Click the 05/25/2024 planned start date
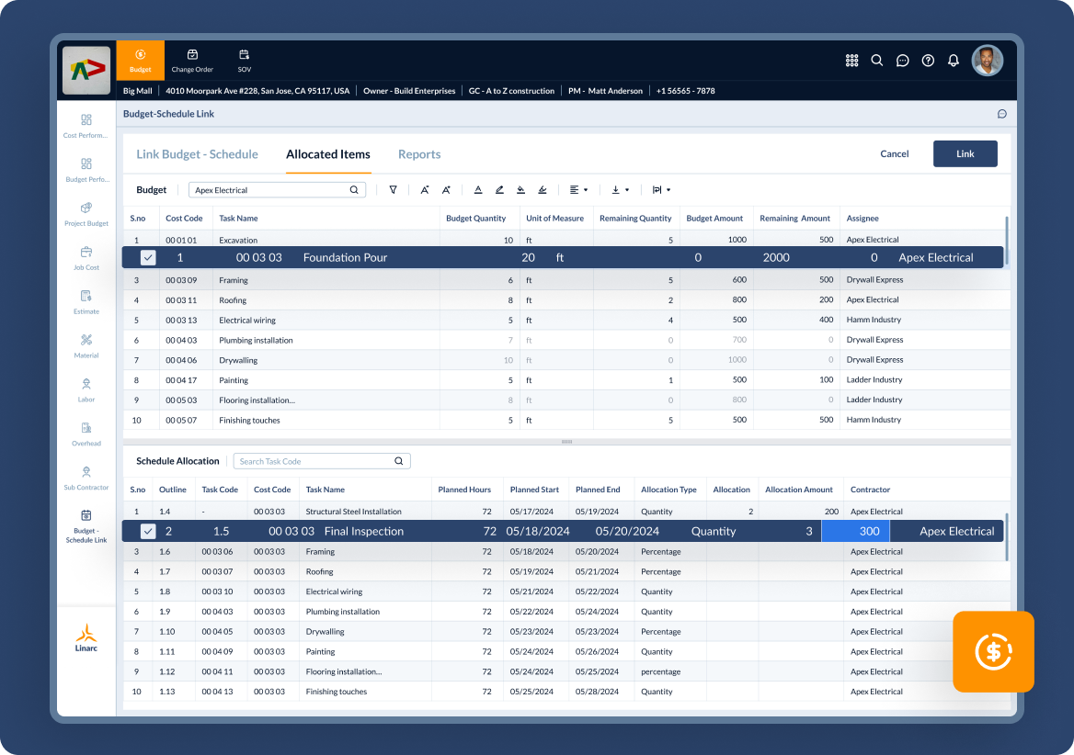Image resolution: width=1074 pixels, height=755 pixels. point(531,692)
